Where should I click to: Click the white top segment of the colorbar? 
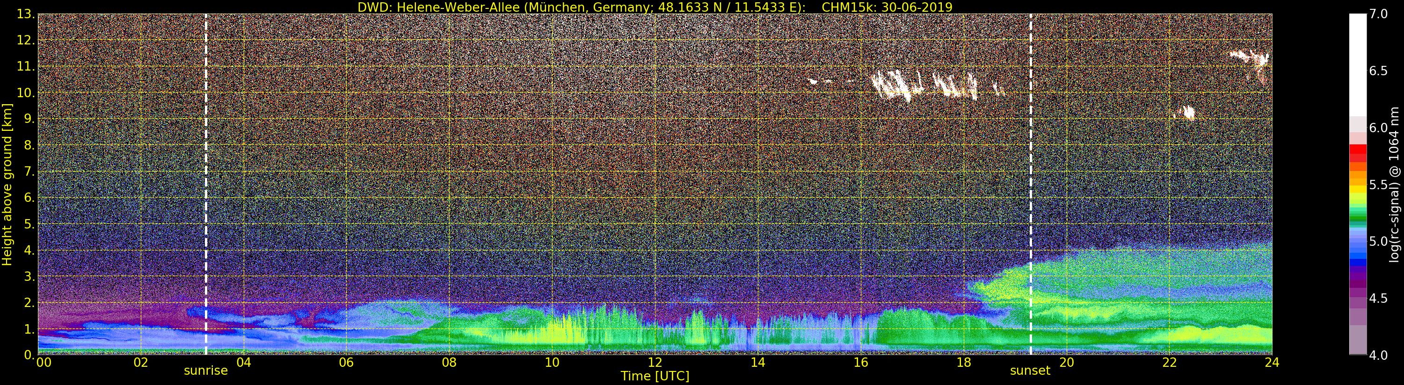(1358, 65)
